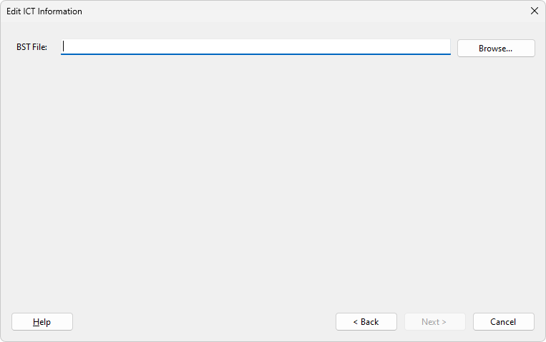The height and width of the screenshot is (342, 546).
Task: Click the Edit ICT Information title bar
Action: pyautogui.click(x=272, y=11)
